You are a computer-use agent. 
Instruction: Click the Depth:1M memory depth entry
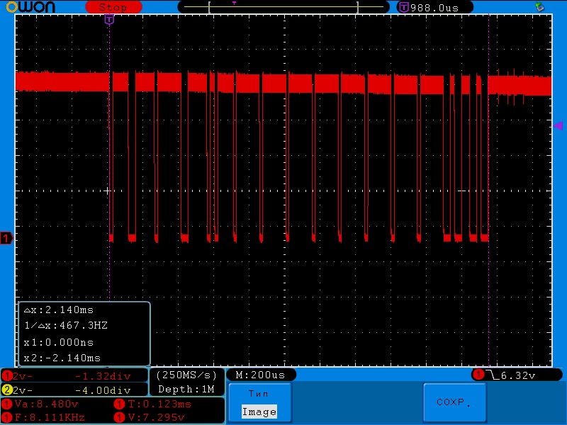coord(186,389)
